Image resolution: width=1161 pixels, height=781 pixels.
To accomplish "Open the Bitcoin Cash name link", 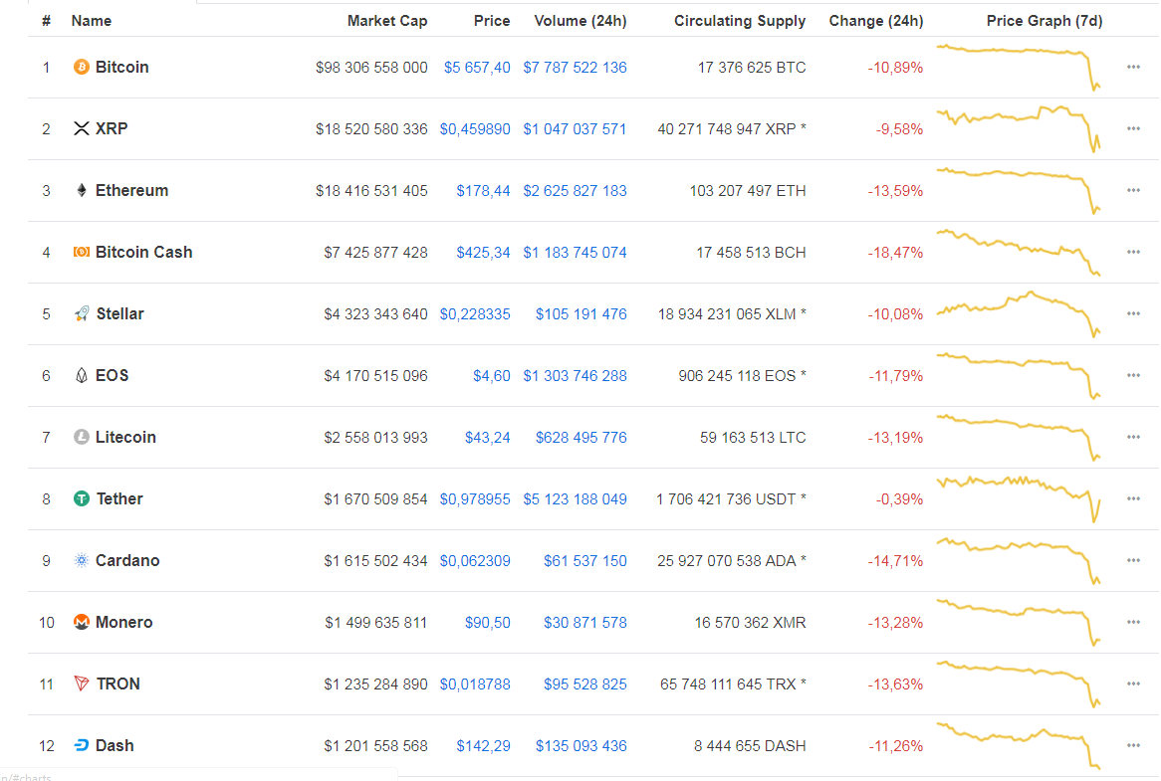I will tap(143, 252).
